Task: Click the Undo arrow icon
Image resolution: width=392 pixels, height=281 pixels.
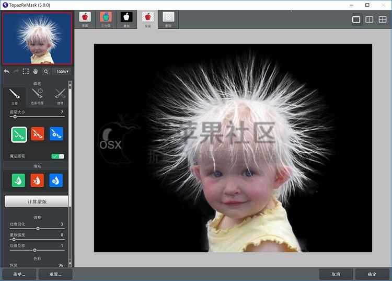Action: click(x=7, y=72)
